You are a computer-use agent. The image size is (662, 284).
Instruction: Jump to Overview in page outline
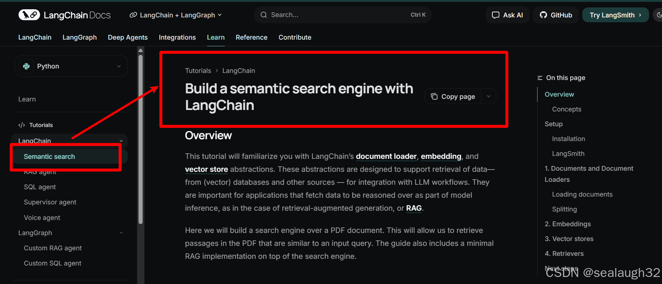pos(559,94)
